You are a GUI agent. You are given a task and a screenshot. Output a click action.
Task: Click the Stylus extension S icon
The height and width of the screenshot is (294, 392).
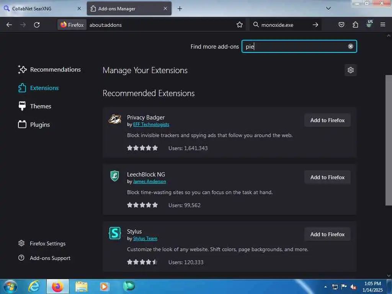[x=115, y=233]
